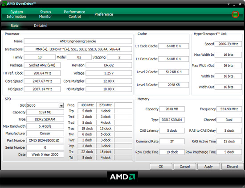Screen dimensions: 245x188
Task: Click the Channel Dual field
Action: point(229,120)
